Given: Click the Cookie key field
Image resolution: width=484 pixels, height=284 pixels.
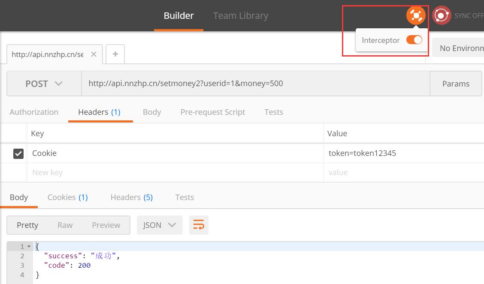Looking at the screenshot, I should click(x=175, y=153).
